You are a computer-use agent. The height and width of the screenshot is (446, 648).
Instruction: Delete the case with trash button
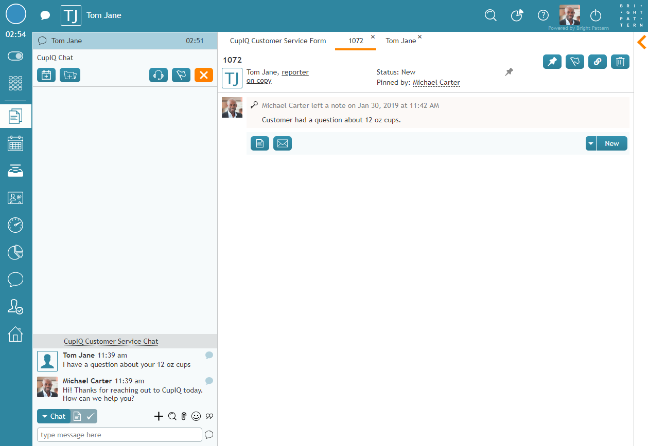620,62
